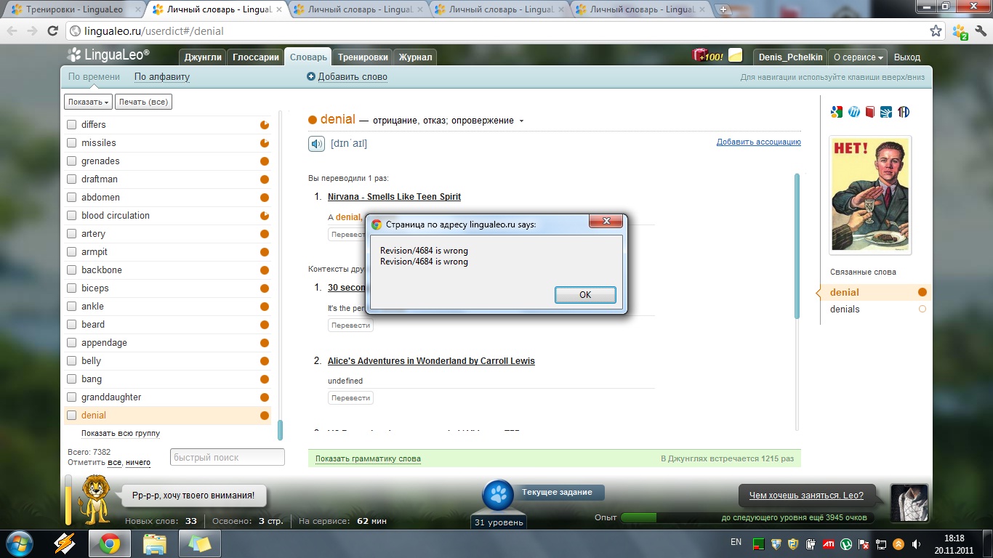Click the yellow vertical meter beside Leo

(x=68, y=499)
